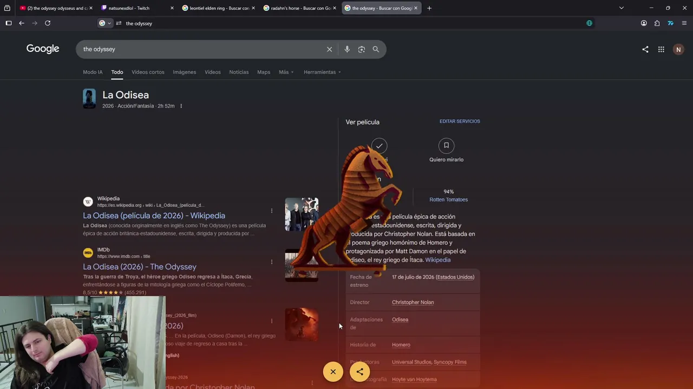Open more options beside La Odisea title
This screenshot has width=693, height=389.
tap(181, 106)
